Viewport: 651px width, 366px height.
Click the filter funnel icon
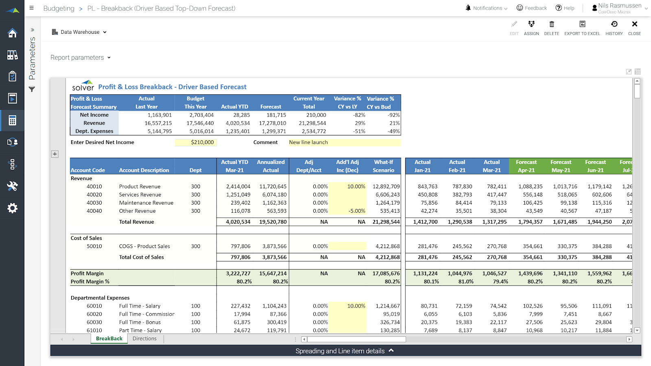pos(32,89)
